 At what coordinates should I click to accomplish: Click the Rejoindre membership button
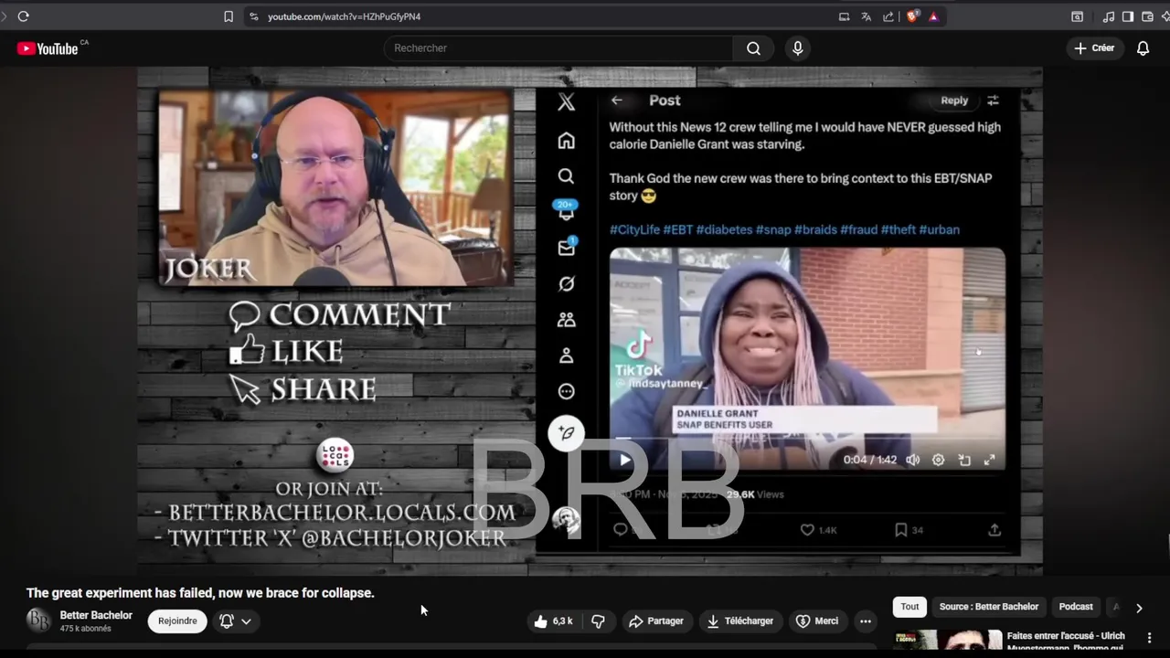coord(177,621)
